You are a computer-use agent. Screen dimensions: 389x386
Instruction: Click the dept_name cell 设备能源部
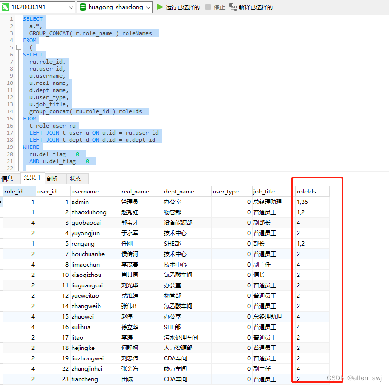pos(187,223)
